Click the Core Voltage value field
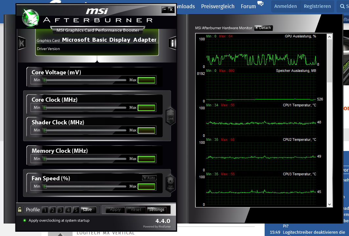Viewport: 349px width, 236px height. [x=146, y=80]
